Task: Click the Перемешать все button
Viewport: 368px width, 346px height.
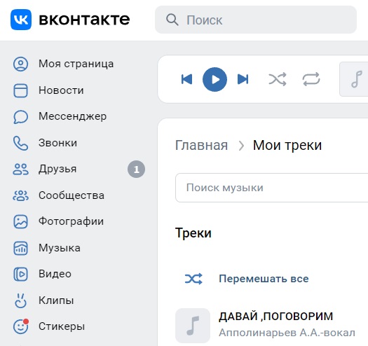Action: click(x=247, y=279)
